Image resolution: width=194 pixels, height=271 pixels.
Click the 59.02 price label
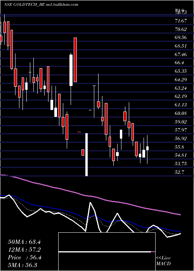coord(181,122)
